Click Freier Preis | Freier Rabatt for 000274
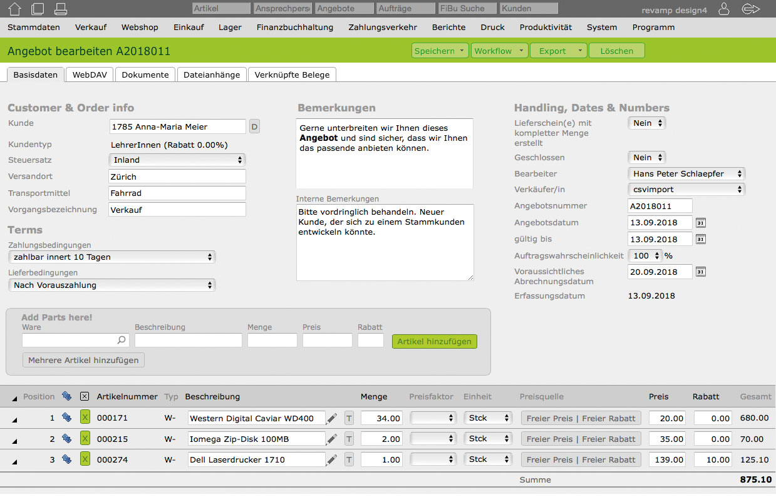Screen dimensions: 776x497 coord(581,459)
